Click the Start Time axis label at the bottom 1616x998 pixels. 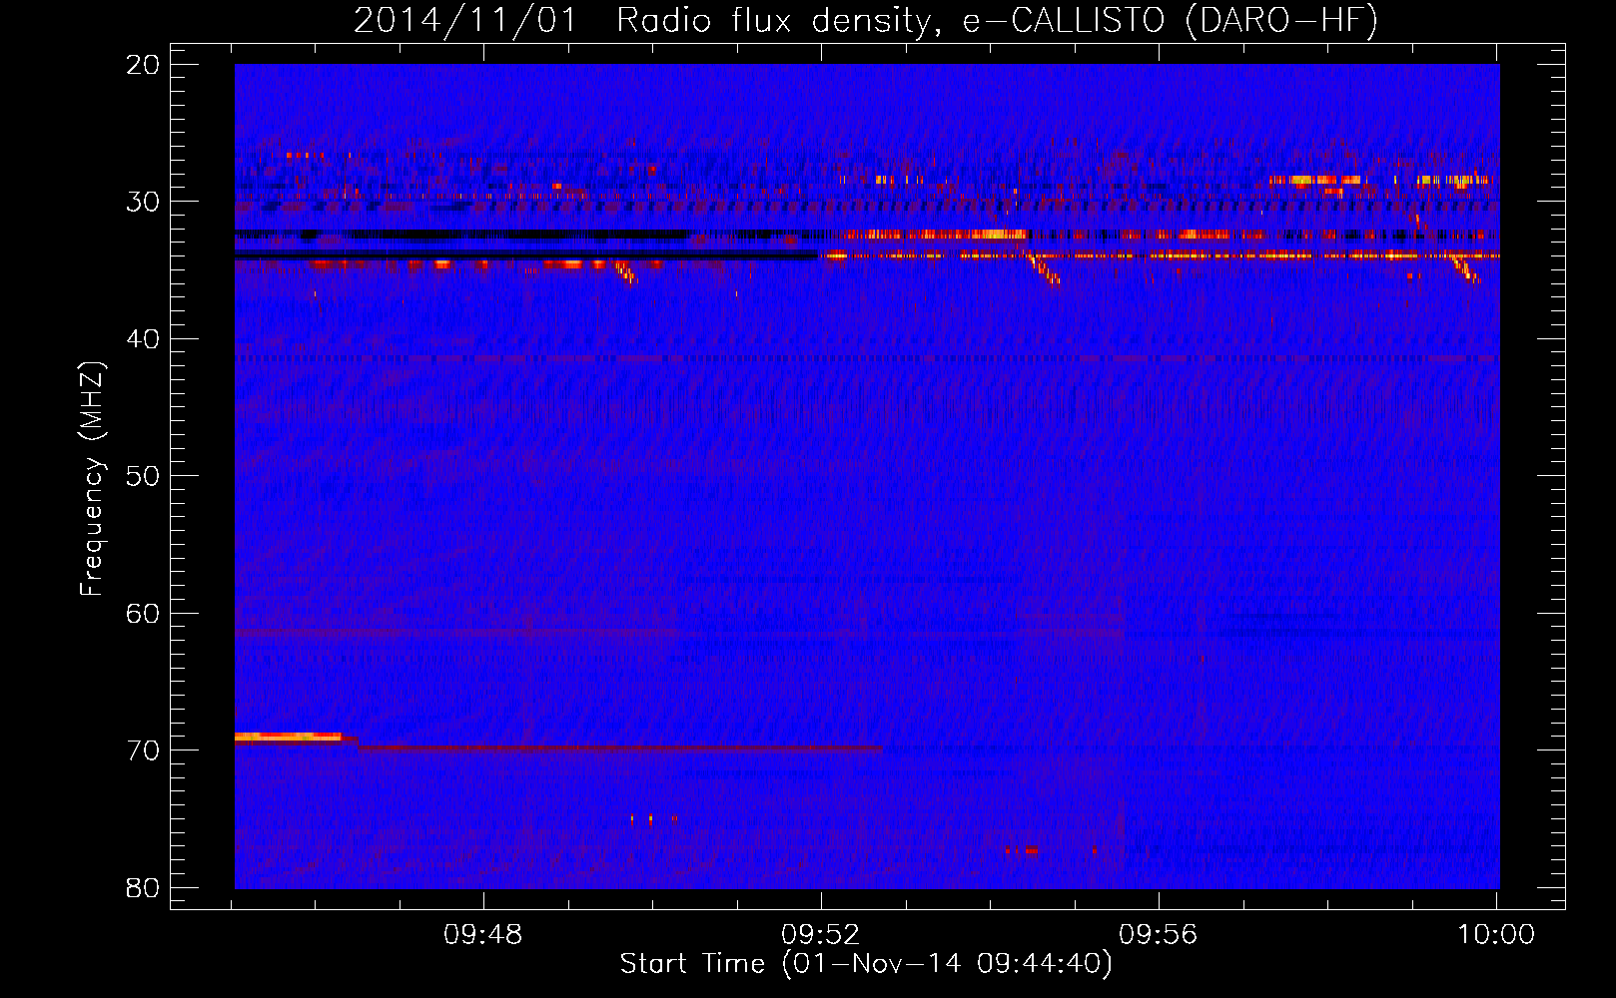866,964
